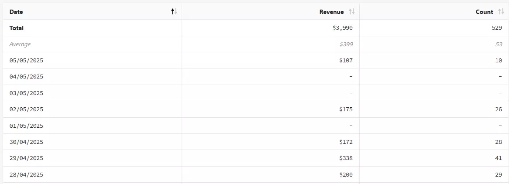
Task: Select the Total row label
Action: tap(16, 28)
